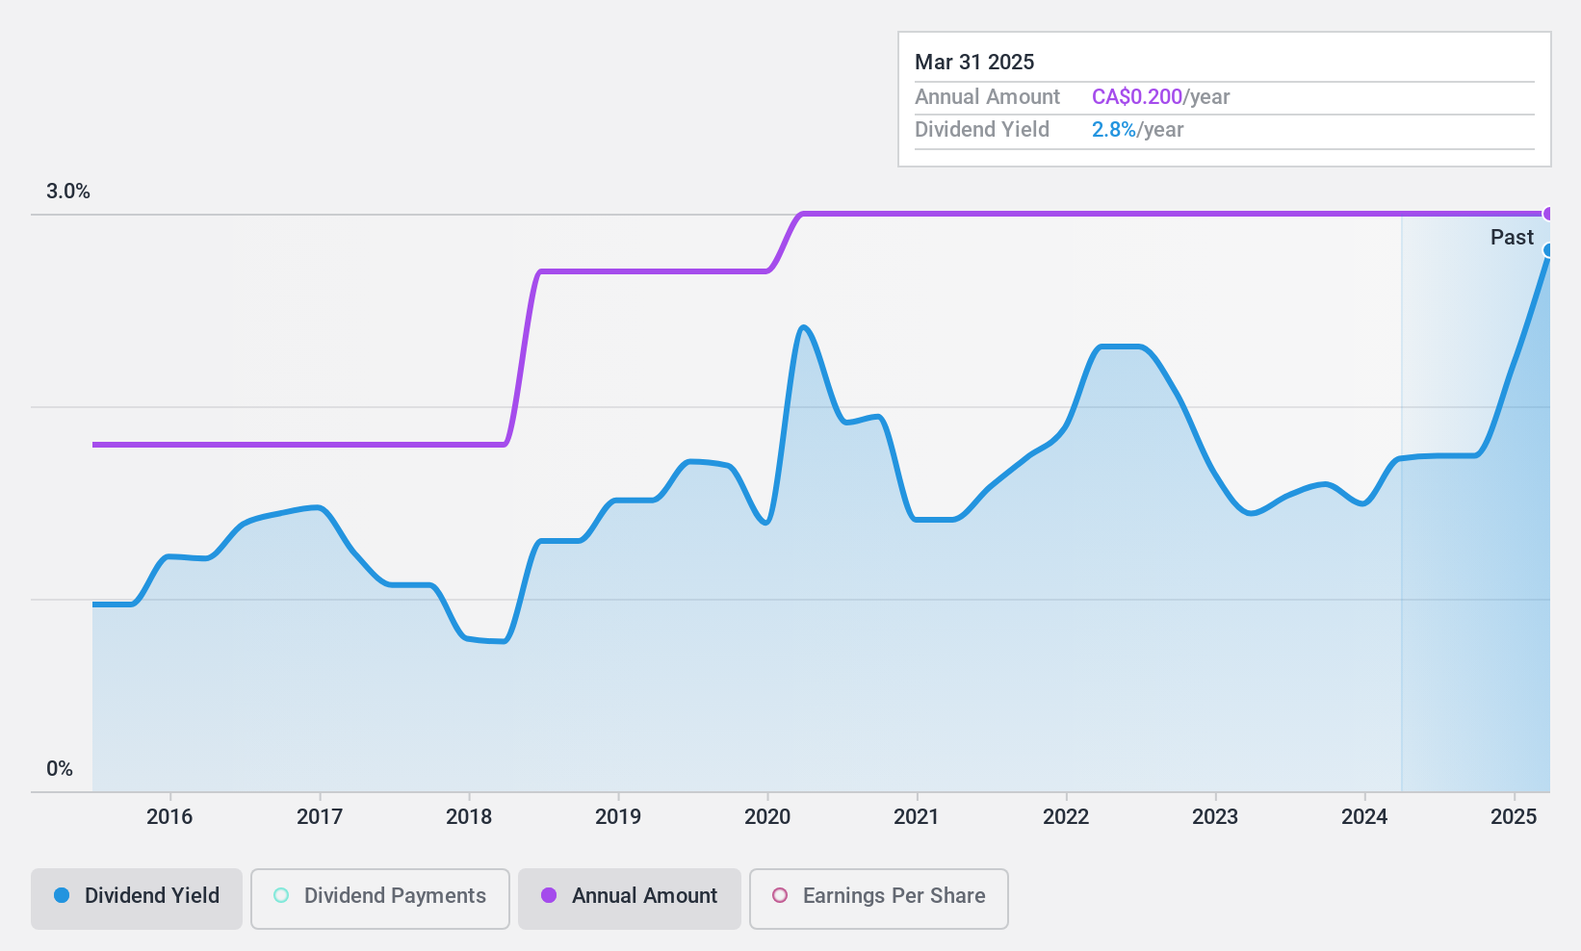The width and height of the screenshot is (1581, 951).
Task: Click the CA$0.200/year tooltip value
Action: coord(1160,97)
